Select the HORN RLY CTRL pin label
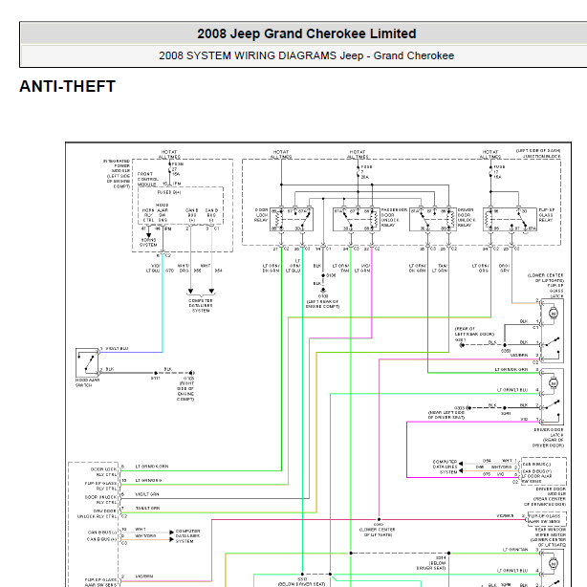This screenshot has height=587, width=587. (x=148, y=215)
